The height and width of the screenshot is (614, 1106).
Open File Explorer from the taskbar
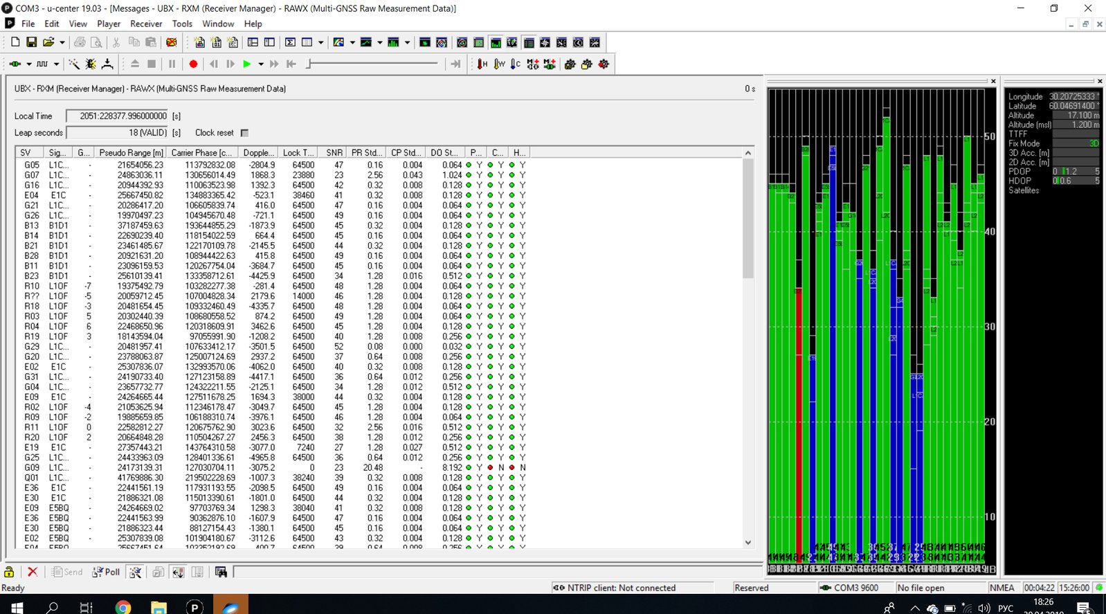point(159,607)
